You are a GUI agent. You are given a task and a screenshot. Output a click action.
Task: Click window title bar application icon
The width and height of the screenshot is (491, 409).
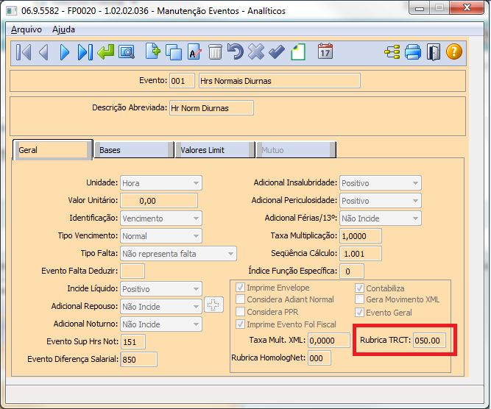pyautogui.click(x=12, y=11)
